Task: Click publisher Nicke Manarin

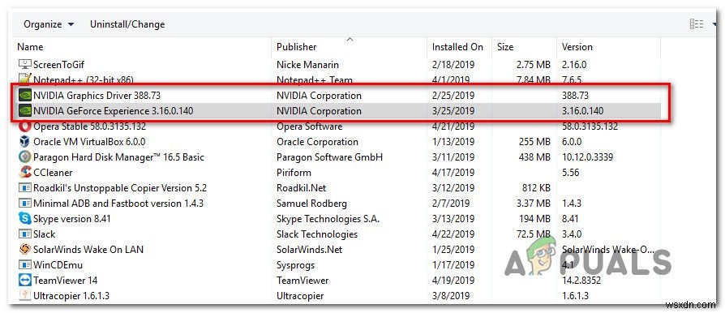Action: [x=307, y=65]
